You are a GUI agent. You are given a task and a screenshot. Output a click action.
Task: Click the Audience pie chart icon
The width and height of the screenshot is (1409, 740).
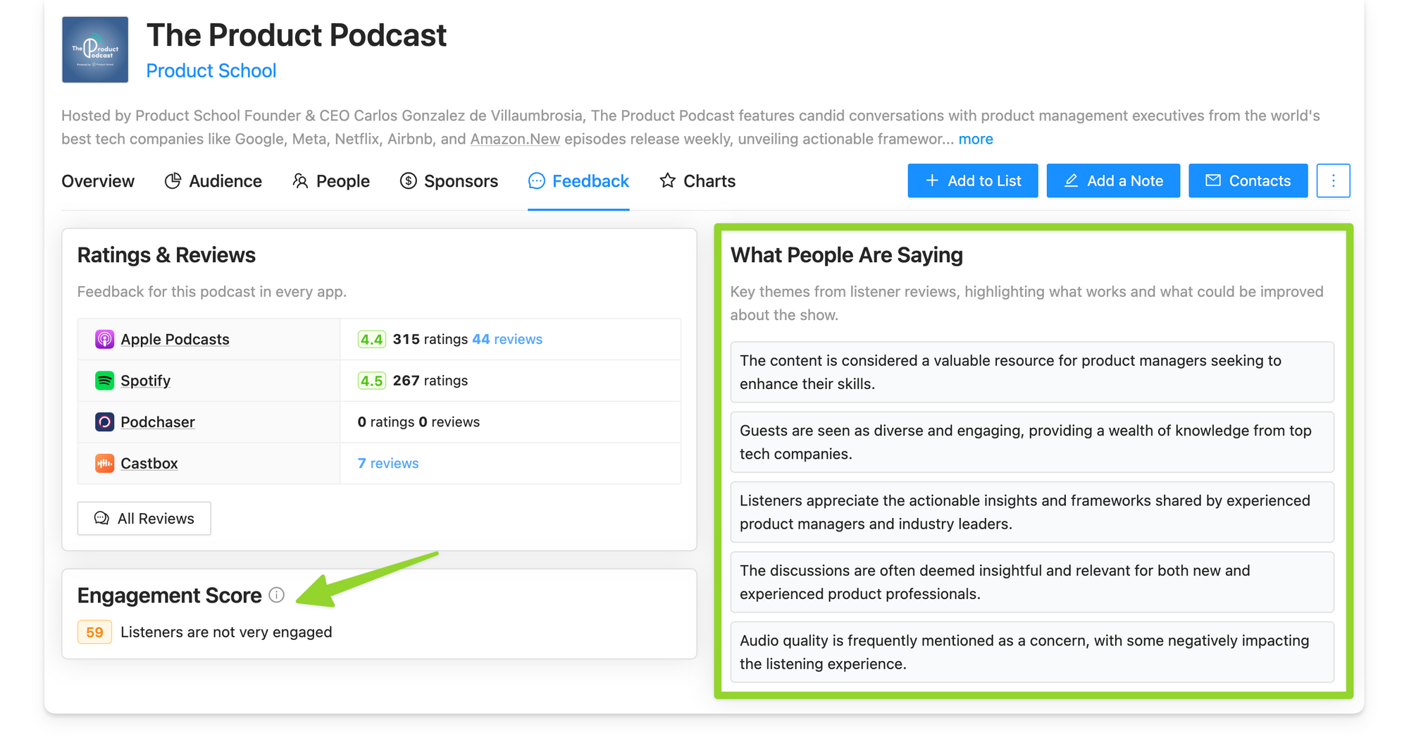tap(173, 181)
